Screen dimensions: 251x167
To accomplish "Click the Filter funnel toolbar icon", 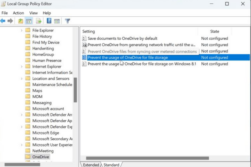I will click(x=67, y=21).
